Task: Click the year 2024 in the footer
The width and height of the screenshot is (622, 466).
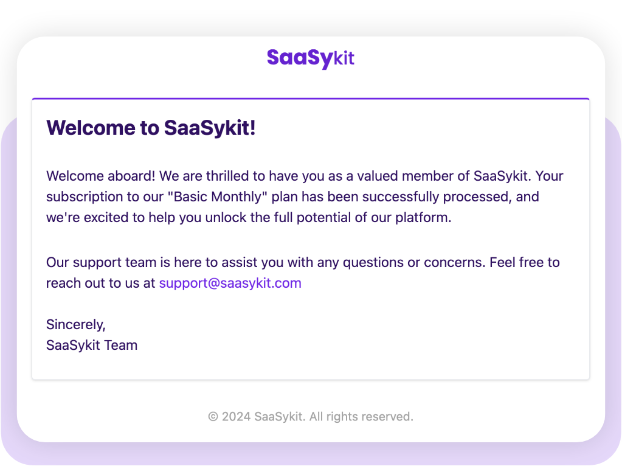Action: (236, 417)
